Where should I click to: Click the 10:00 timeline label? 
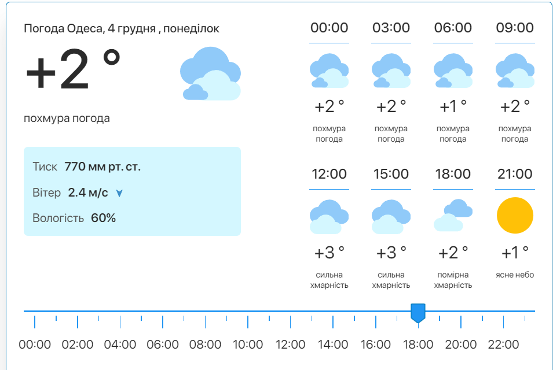click(248, 345)
